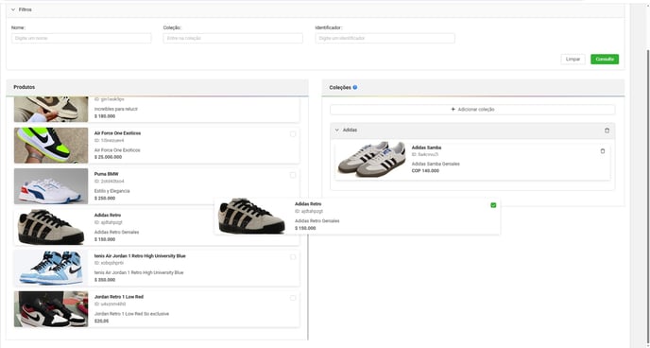Collapse the Adidas collection chevron
The image size is (650, 348).
(x=336, y=130)
